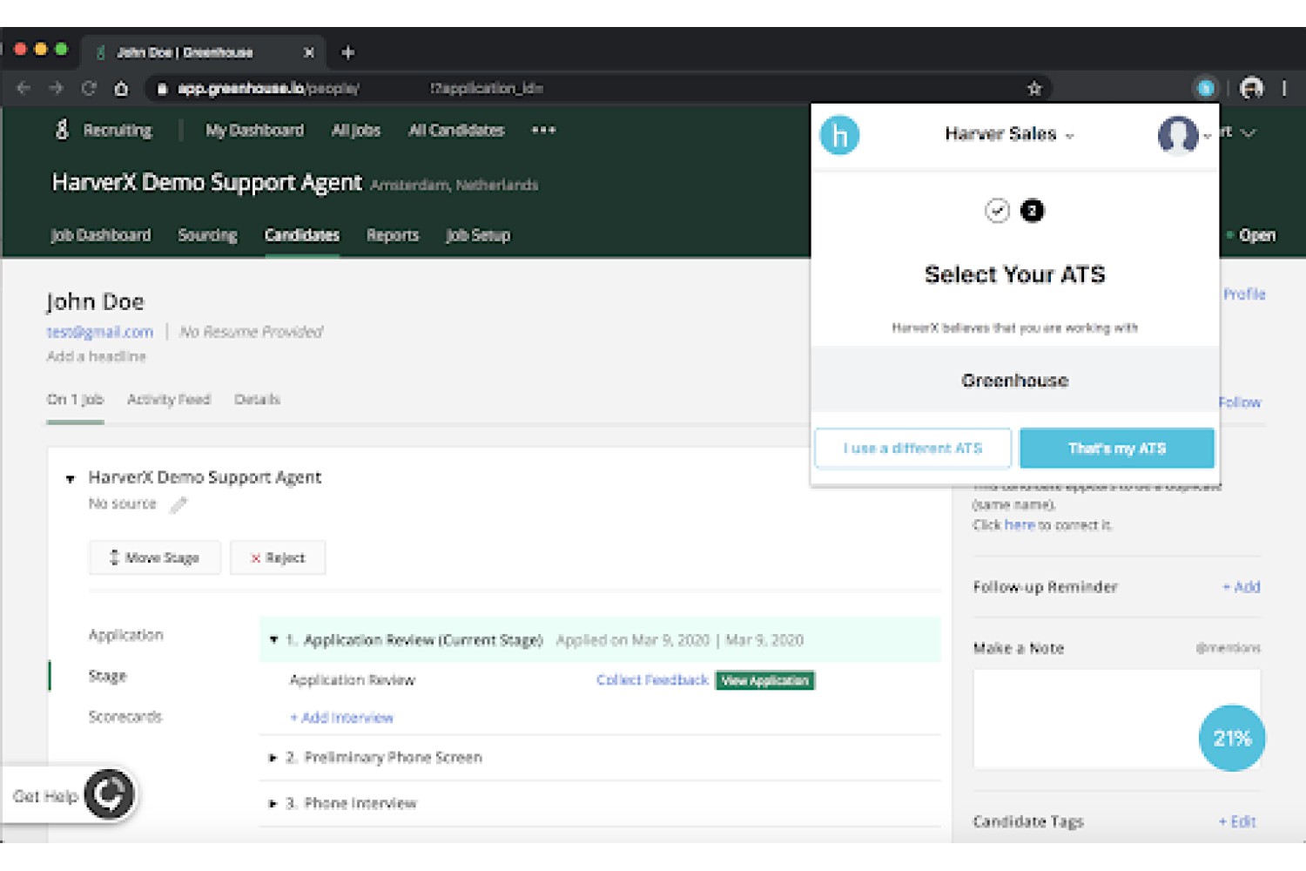The width and height of the screenshot is (1306, 871).
Task: Go to browser home icon
Action: pyautogui.click(x=121, y=88)
